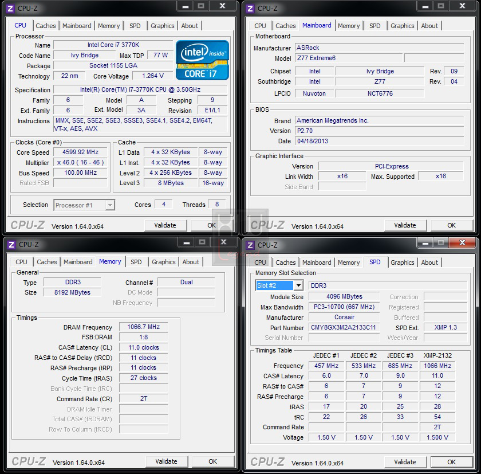
Task: Click the DRAM Frequency value 1066.7 MHz
Action: 144,327
